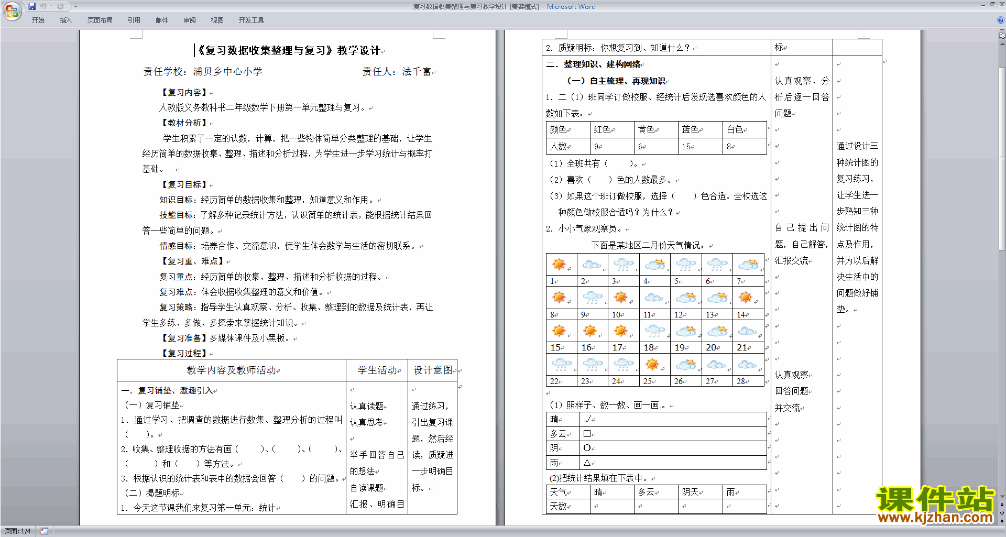Expand the Undo history dropdown arrow
This screenshot has width=1006, height=537.
51,6
